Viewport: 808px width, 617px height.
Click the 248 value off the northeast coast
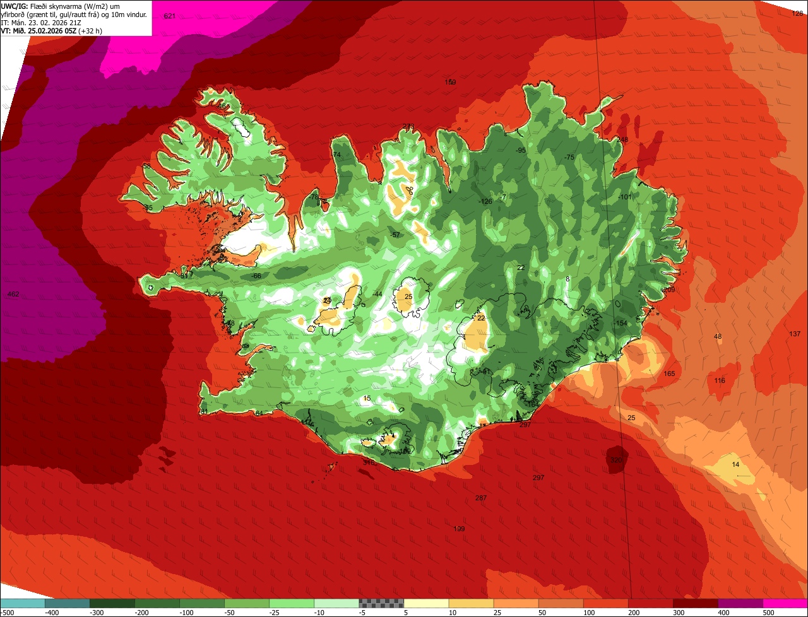click(x=622, y=140)
